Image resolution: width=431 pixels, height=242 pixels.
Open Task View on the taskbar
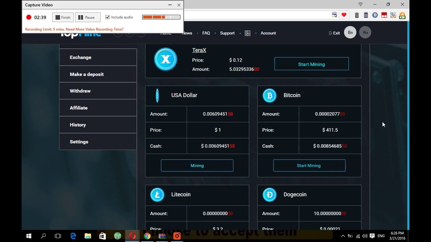58,236
